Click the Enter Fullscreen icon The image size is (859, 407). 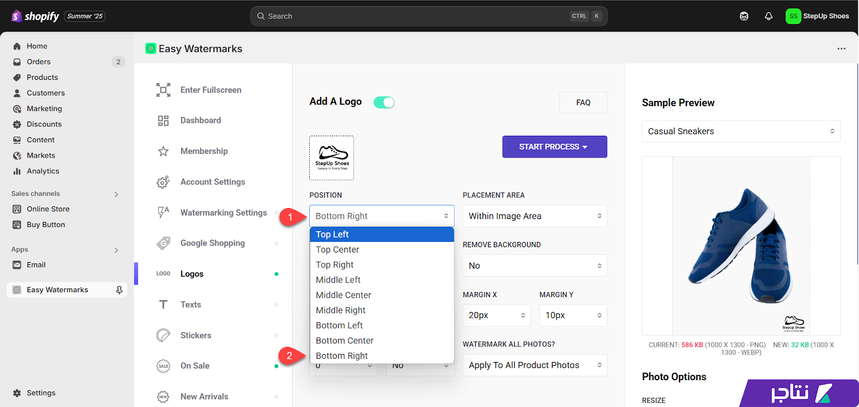[x=163, y=90]
